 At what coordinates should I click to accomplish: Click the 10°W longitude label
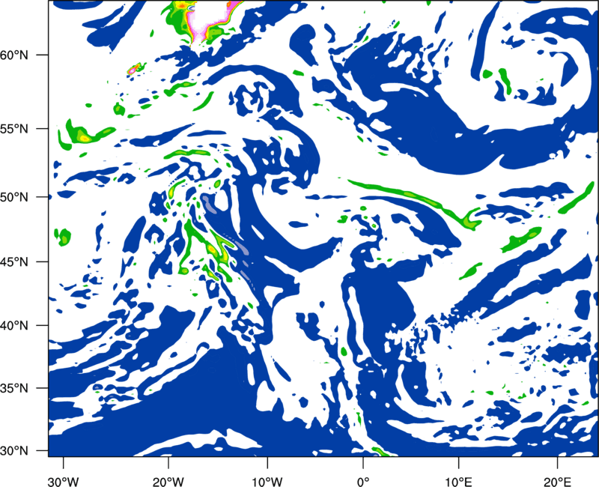tap(267, 482)
